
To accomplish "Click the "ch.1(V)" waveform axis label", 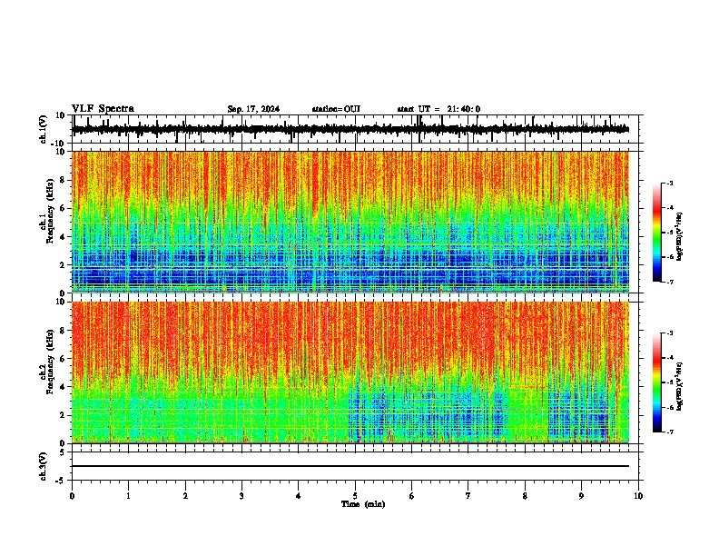I will tap(43, 129).
